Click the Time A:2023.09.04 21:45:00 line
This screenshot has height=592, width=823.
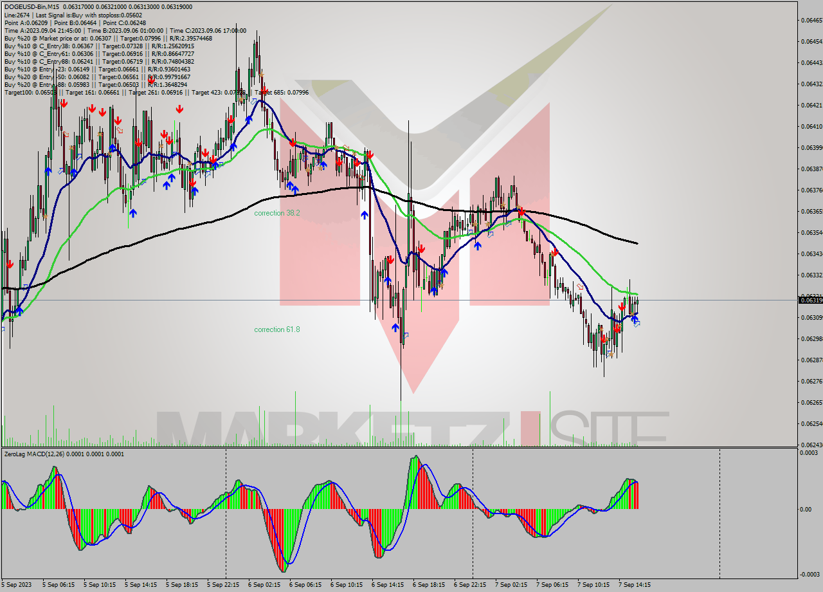[125, 30]
